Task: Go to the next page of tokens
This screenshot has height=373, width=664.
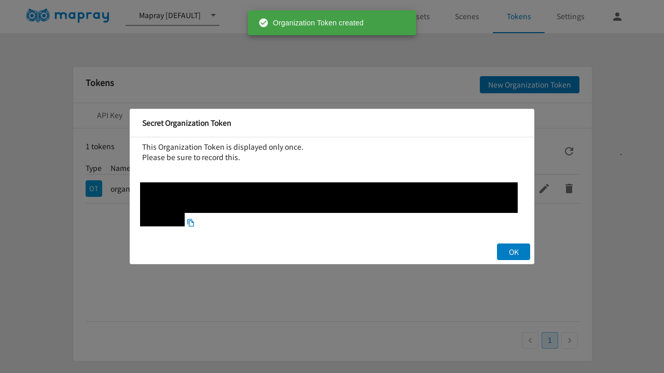Action: (x=569, y=340)
